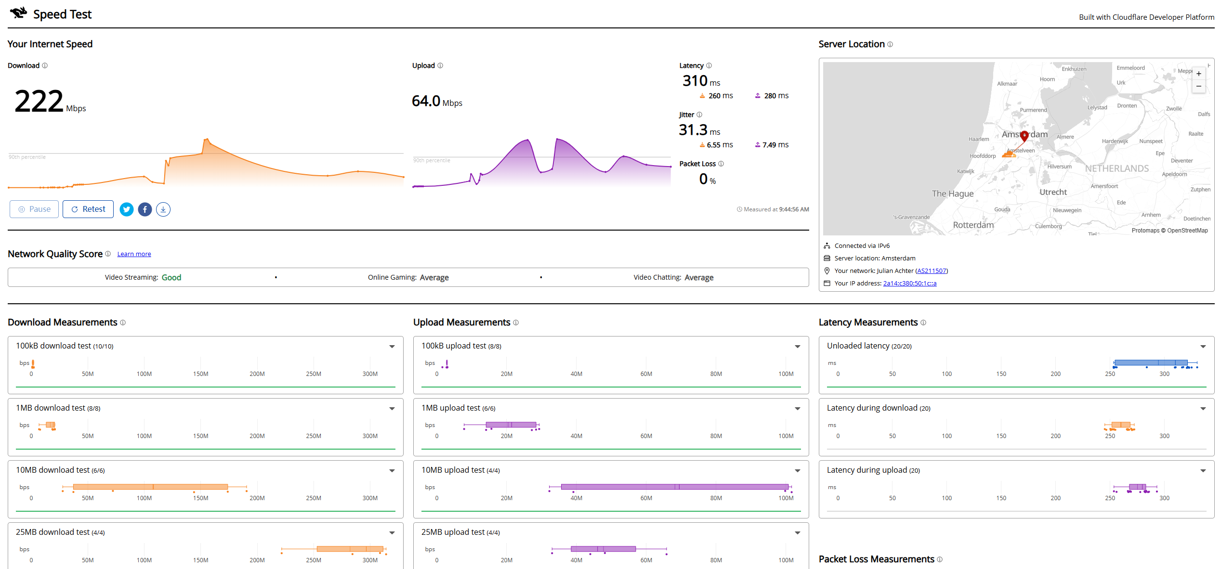Image resolution: width=1221 pixels, height=569 pixels.
Task: Open the info icon next to Jitter
Action: pyautogui.click(x=699, y=115)
